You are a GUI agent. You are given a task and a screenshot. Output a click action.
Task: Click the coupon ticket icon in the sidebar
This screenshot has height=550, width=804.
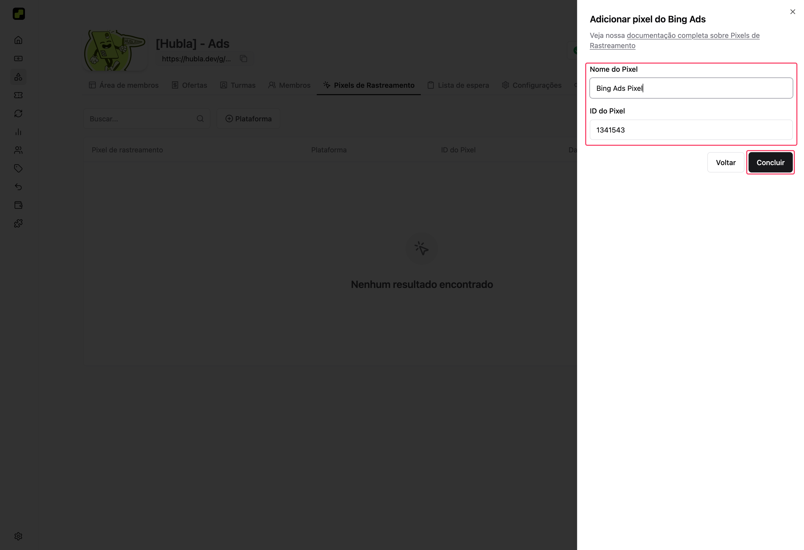(x=18, y=95)
